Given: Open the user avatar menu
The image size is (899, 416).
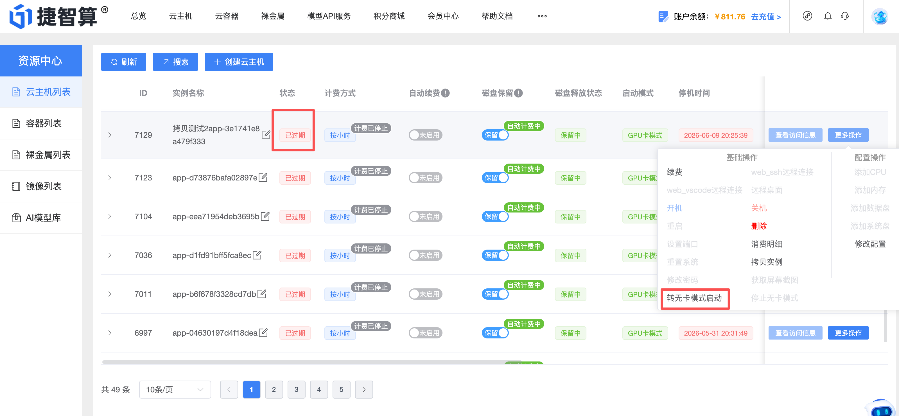Looking at the screenshot, I should [x=880, y=16].
